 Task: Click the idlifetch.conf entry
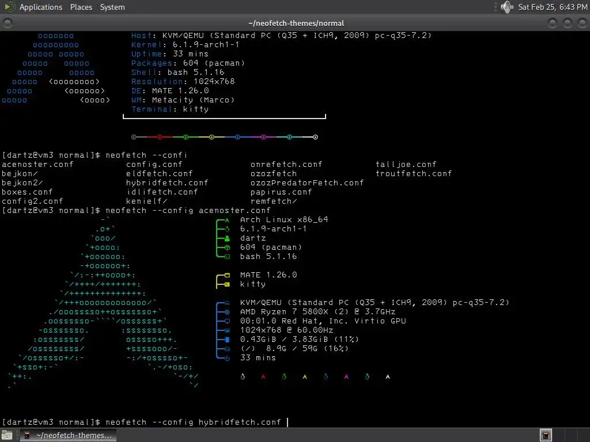pos(162,192)
